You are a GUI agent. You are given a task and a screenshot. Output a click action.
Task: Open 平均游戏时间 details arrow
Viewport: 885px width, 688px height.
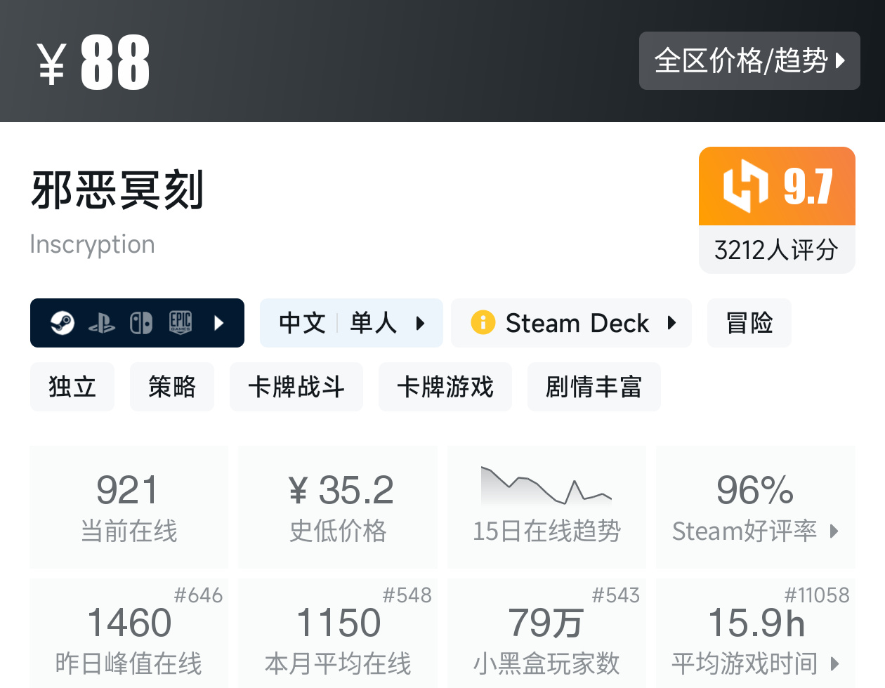point(834,663)
